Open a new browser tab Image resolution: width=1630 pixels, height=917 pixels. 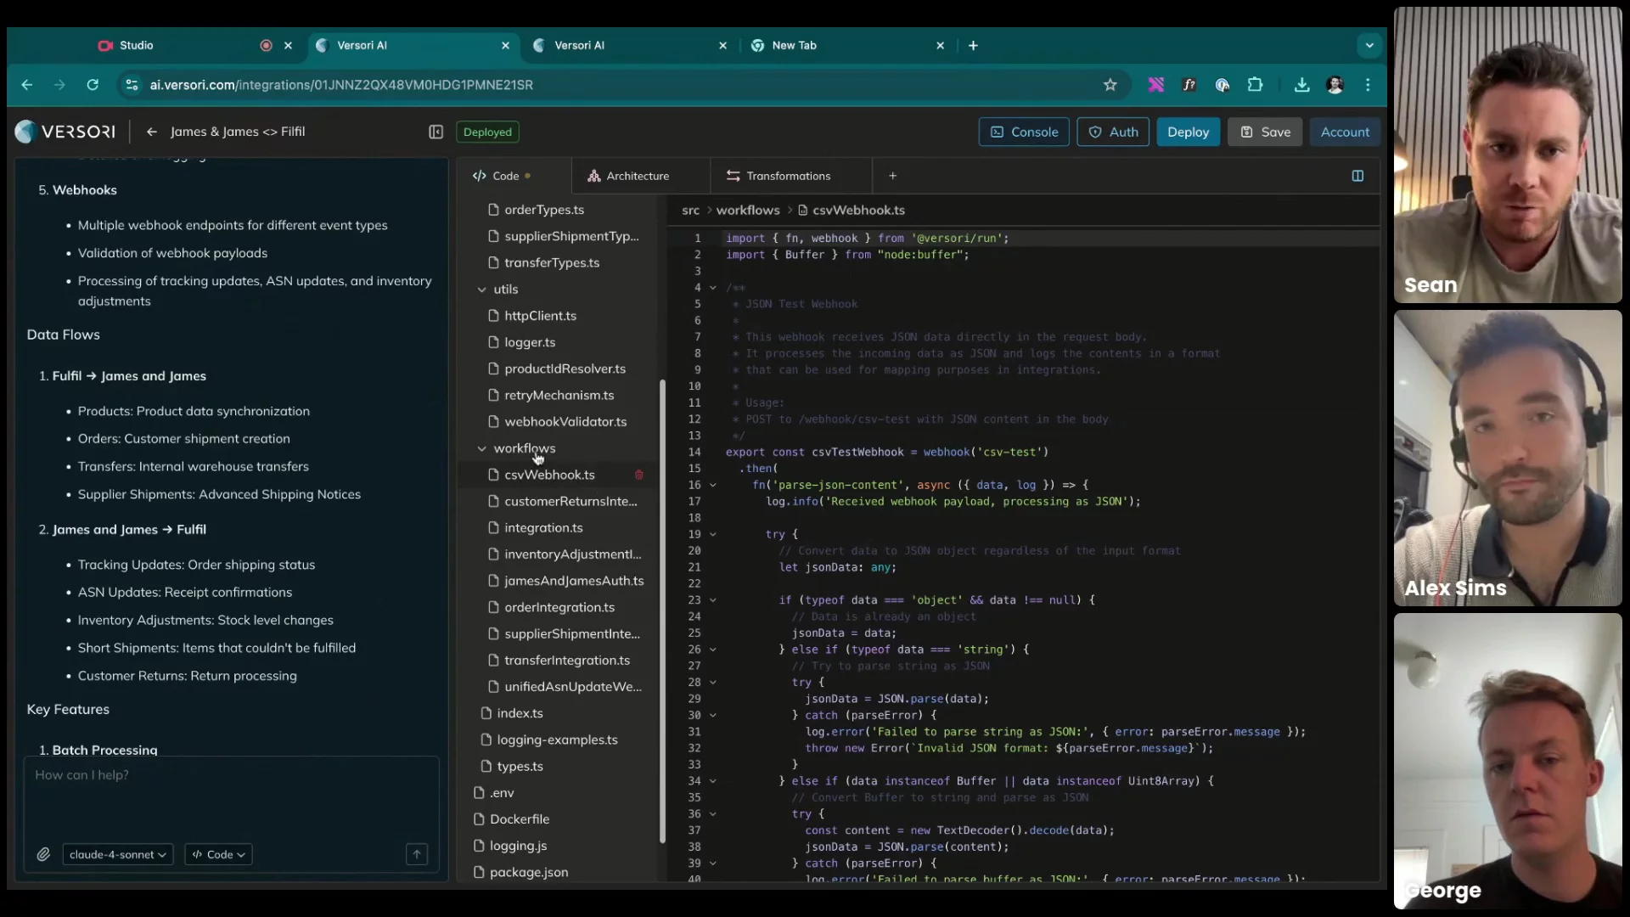click(x=973, y=46)
